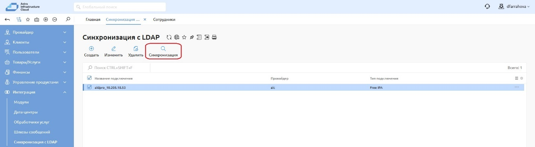
Task: Sort by Тип подключения column header
Action: [x=384, y=79]
